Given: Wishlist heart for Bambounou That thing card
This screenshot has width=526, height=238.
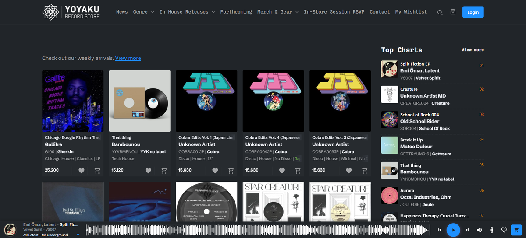Looking at the screenshot, I should [149, 171].
